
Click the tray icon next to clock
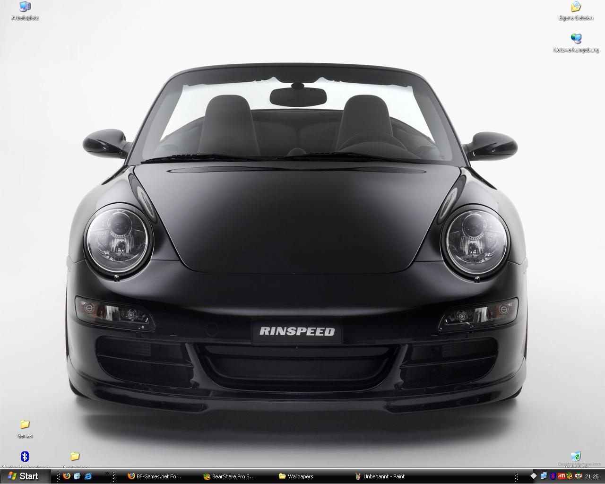coord(578,476)
